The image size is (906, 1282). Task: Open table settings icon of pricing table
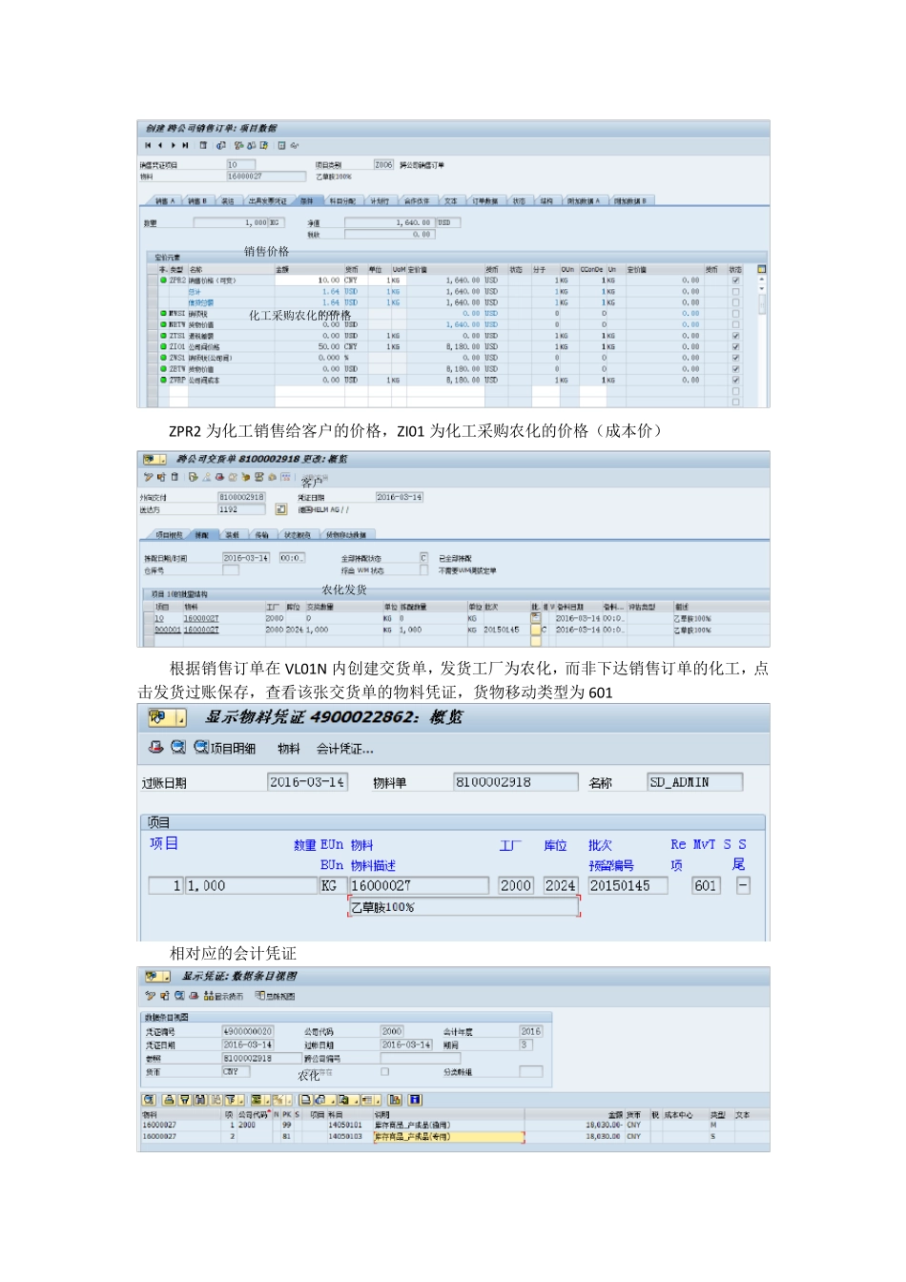point(761,270)
